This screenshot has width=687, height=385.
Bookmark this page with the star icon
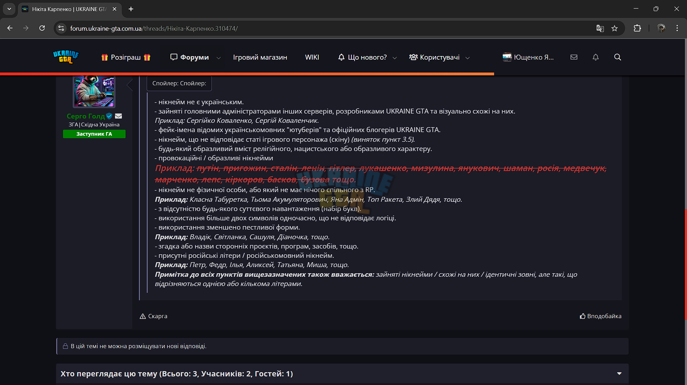(x=614, y=28)
